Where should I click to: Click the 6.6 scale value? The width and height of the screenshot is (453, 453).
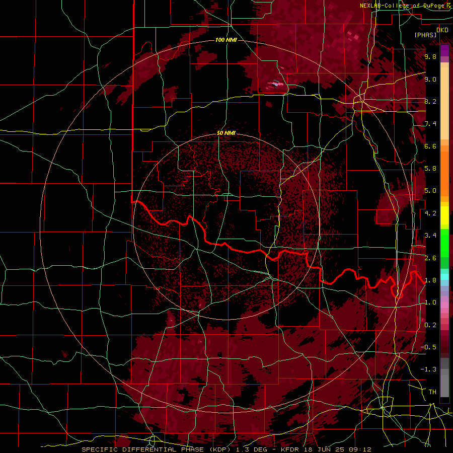[x=430, y=146]
